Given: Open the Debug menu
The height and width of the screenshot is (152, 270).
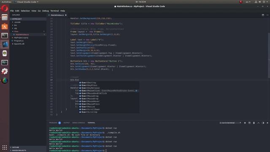Looking at the screenshot, I should pyautogui.click(x=46, y=11).
